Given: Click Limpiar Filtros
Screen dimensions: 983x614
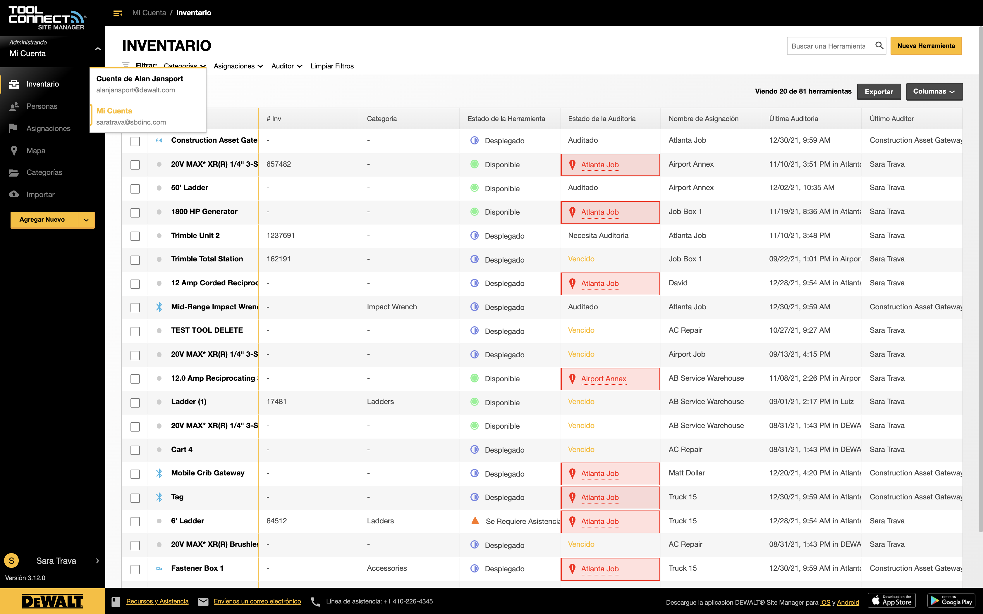Looking at the screenshot, I should (332, 66).
